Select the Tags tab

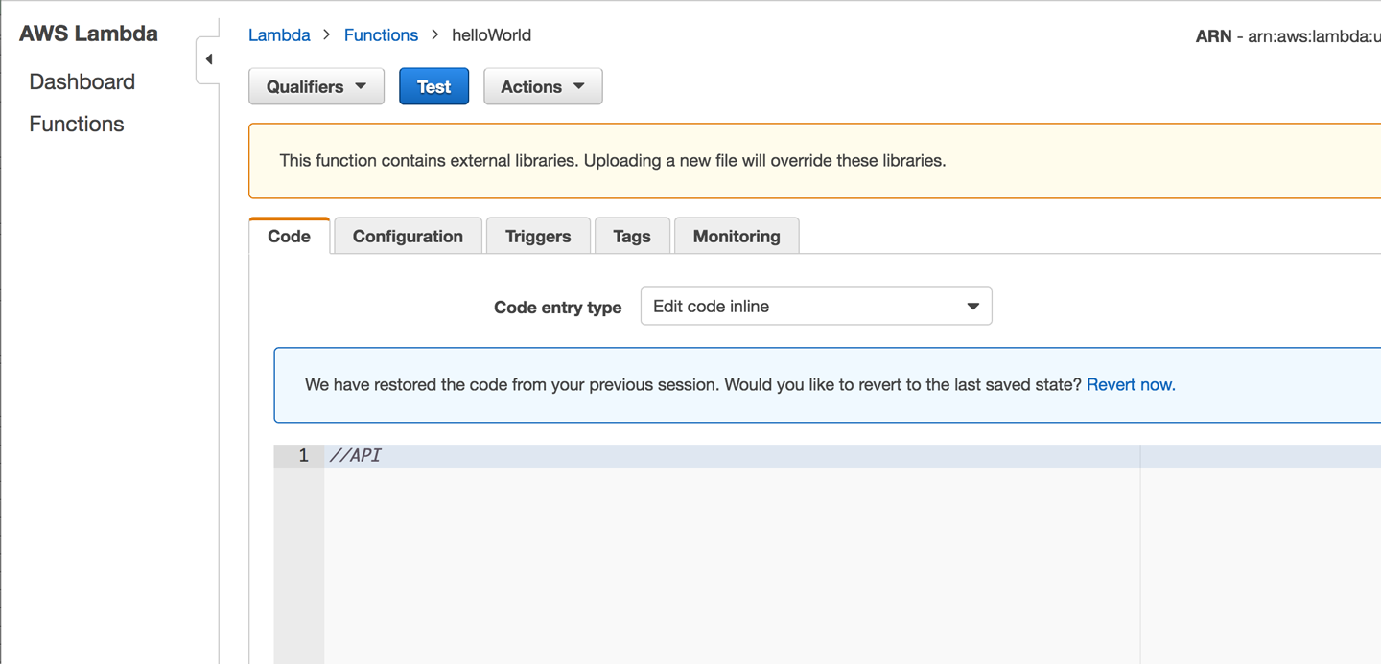632,237
